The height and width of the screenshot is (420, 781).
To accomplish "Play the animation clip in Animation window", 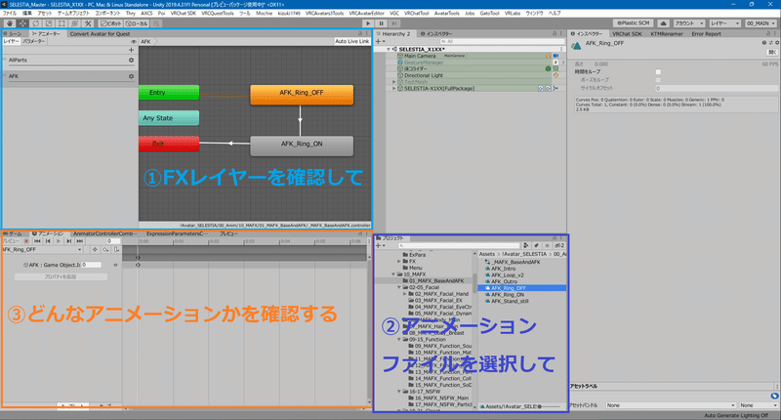I will point(59,241).
